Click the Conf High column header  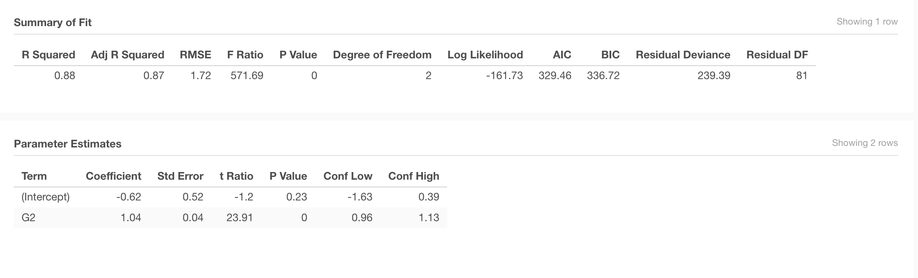click(414, 176)
